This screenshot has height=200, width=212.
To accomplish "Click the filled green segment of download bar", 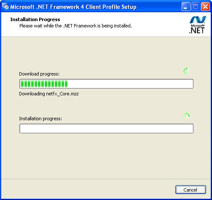I will point(44,84).
